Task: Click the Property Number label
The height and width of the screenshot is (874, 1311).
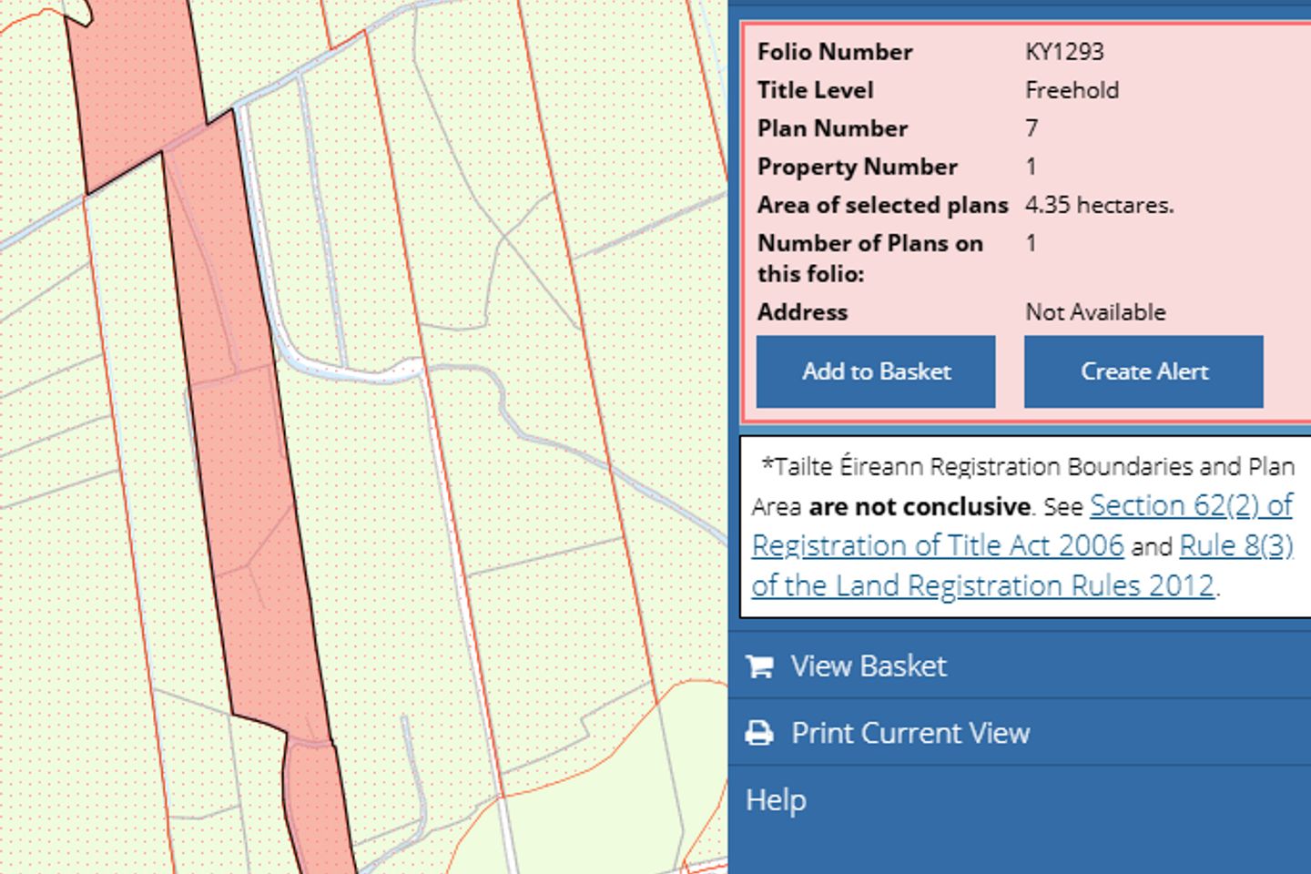Action: [857, 167]
